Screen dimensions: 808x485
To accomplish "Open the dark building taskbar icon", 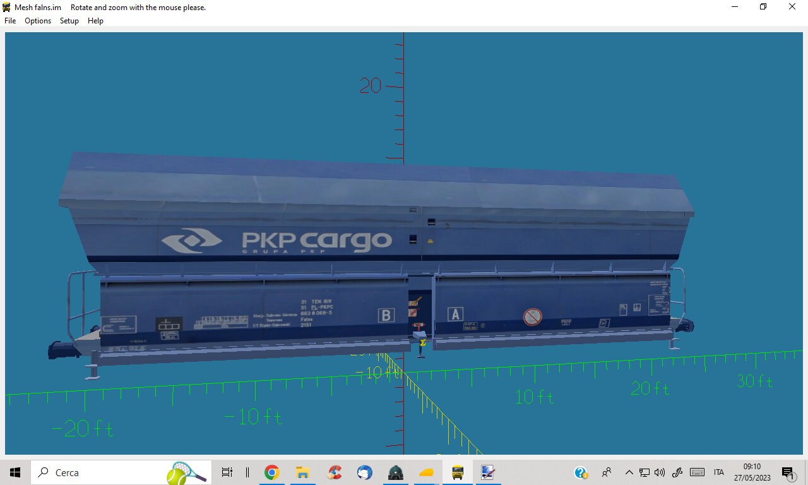I will [396, 472].
